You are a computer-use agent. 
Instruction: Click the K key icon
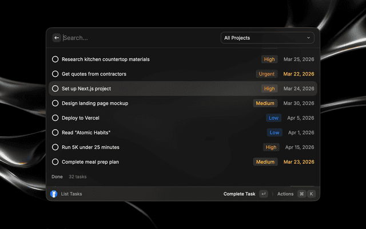[311, 194]
